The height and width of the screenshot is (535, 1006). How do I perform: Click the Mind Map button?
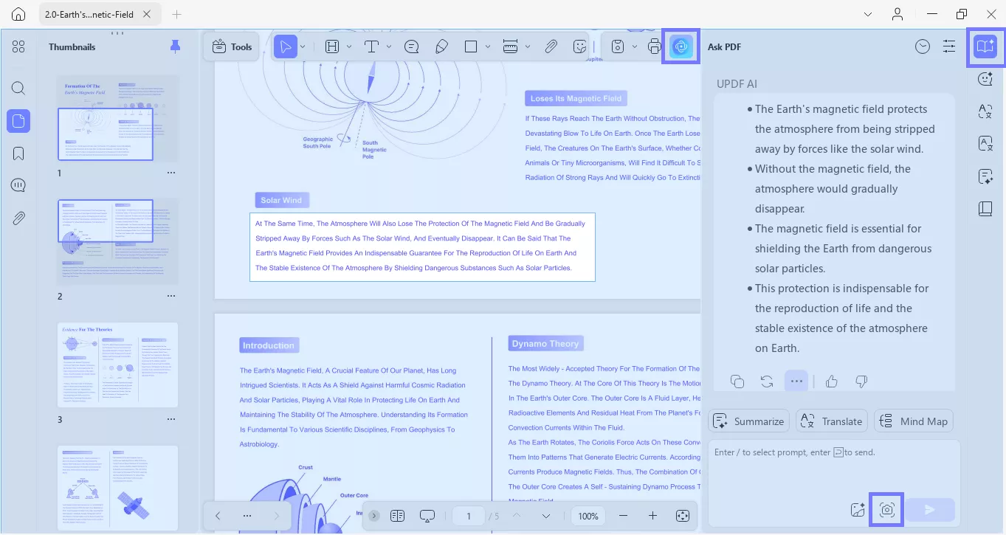[914, 421]
